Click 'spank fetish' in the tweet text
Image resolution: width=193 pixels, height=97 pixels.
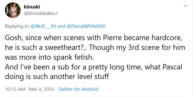(73, 57)
